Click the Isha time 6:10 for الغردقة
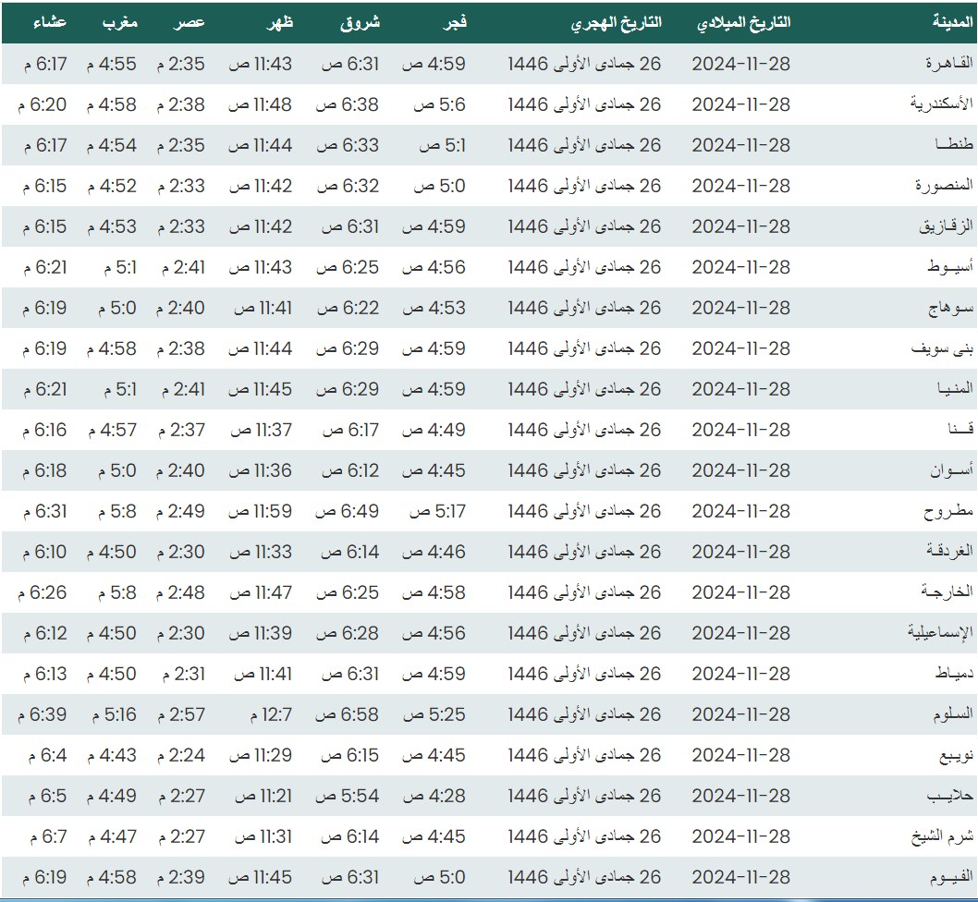Screen dimensions: 978x902 (x=42, y=552)
